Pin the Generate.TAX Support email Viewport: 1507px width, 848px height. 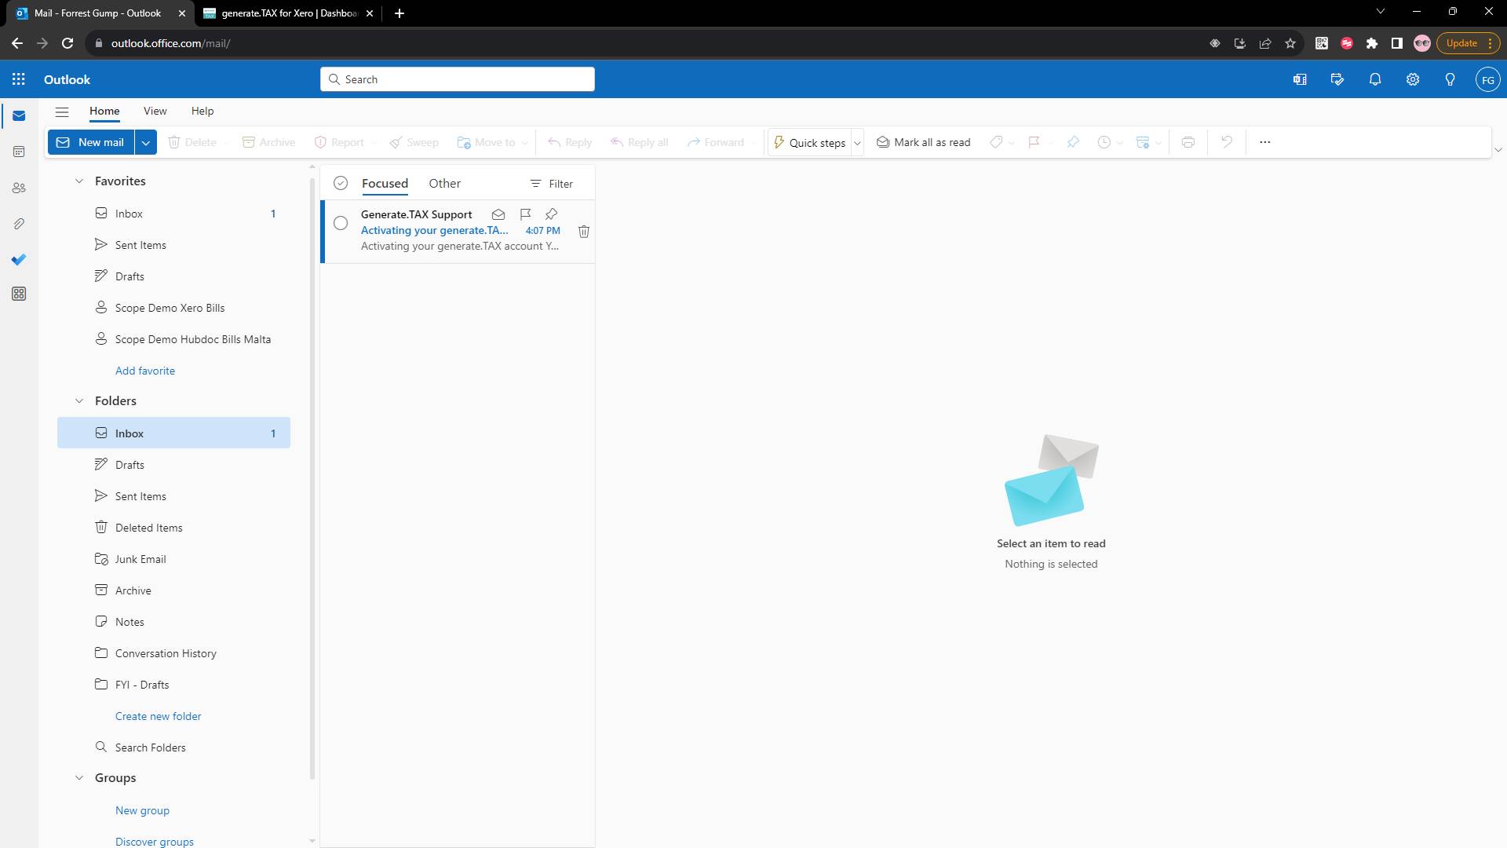[552, 214]
